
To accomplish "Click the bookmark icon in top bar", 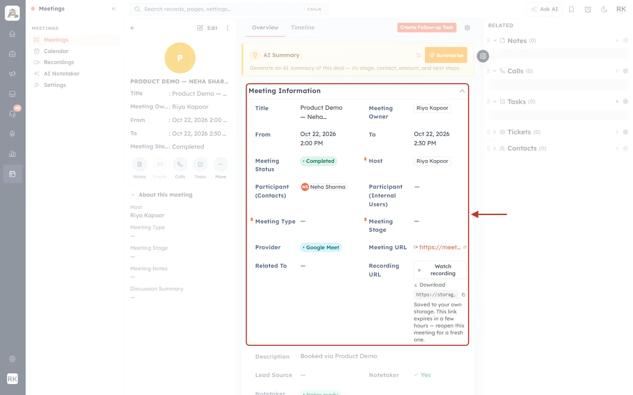I will pyautogui.click(x=571, y=9).
